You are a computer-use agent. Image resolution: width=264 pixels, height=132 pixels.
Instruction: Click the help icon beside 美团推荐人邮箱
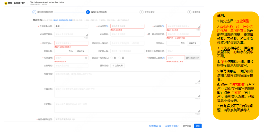[163, 58]
